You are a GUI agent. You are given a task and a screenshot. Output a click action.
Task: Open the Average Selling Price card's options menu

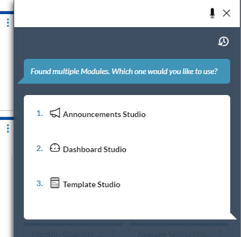point(219,234)
